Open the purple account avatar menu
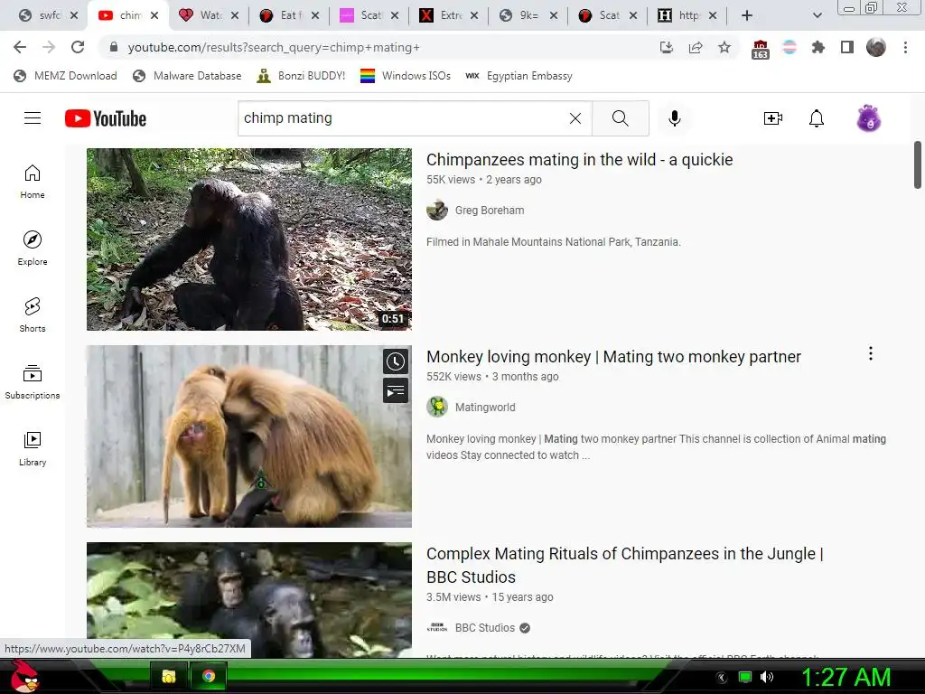The width and height of the screenshot is (925, 694). click(x=868, y=118)
